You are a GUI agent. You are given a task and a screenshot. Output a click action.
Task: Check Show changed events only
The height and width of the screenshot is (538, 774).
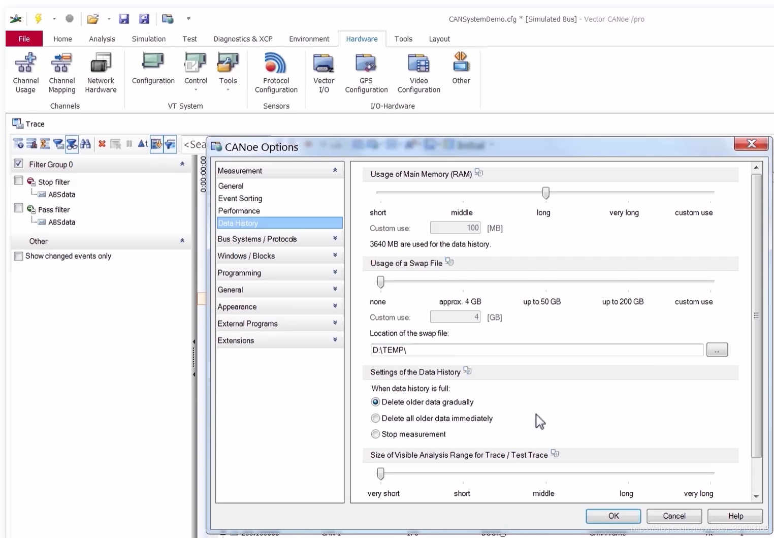19,256
